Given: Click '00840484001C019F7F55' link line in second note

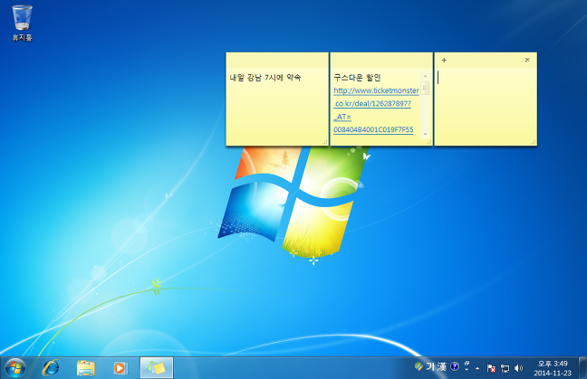Looking at the screenshot, I should pyautogui.click(x=373, y=129).
